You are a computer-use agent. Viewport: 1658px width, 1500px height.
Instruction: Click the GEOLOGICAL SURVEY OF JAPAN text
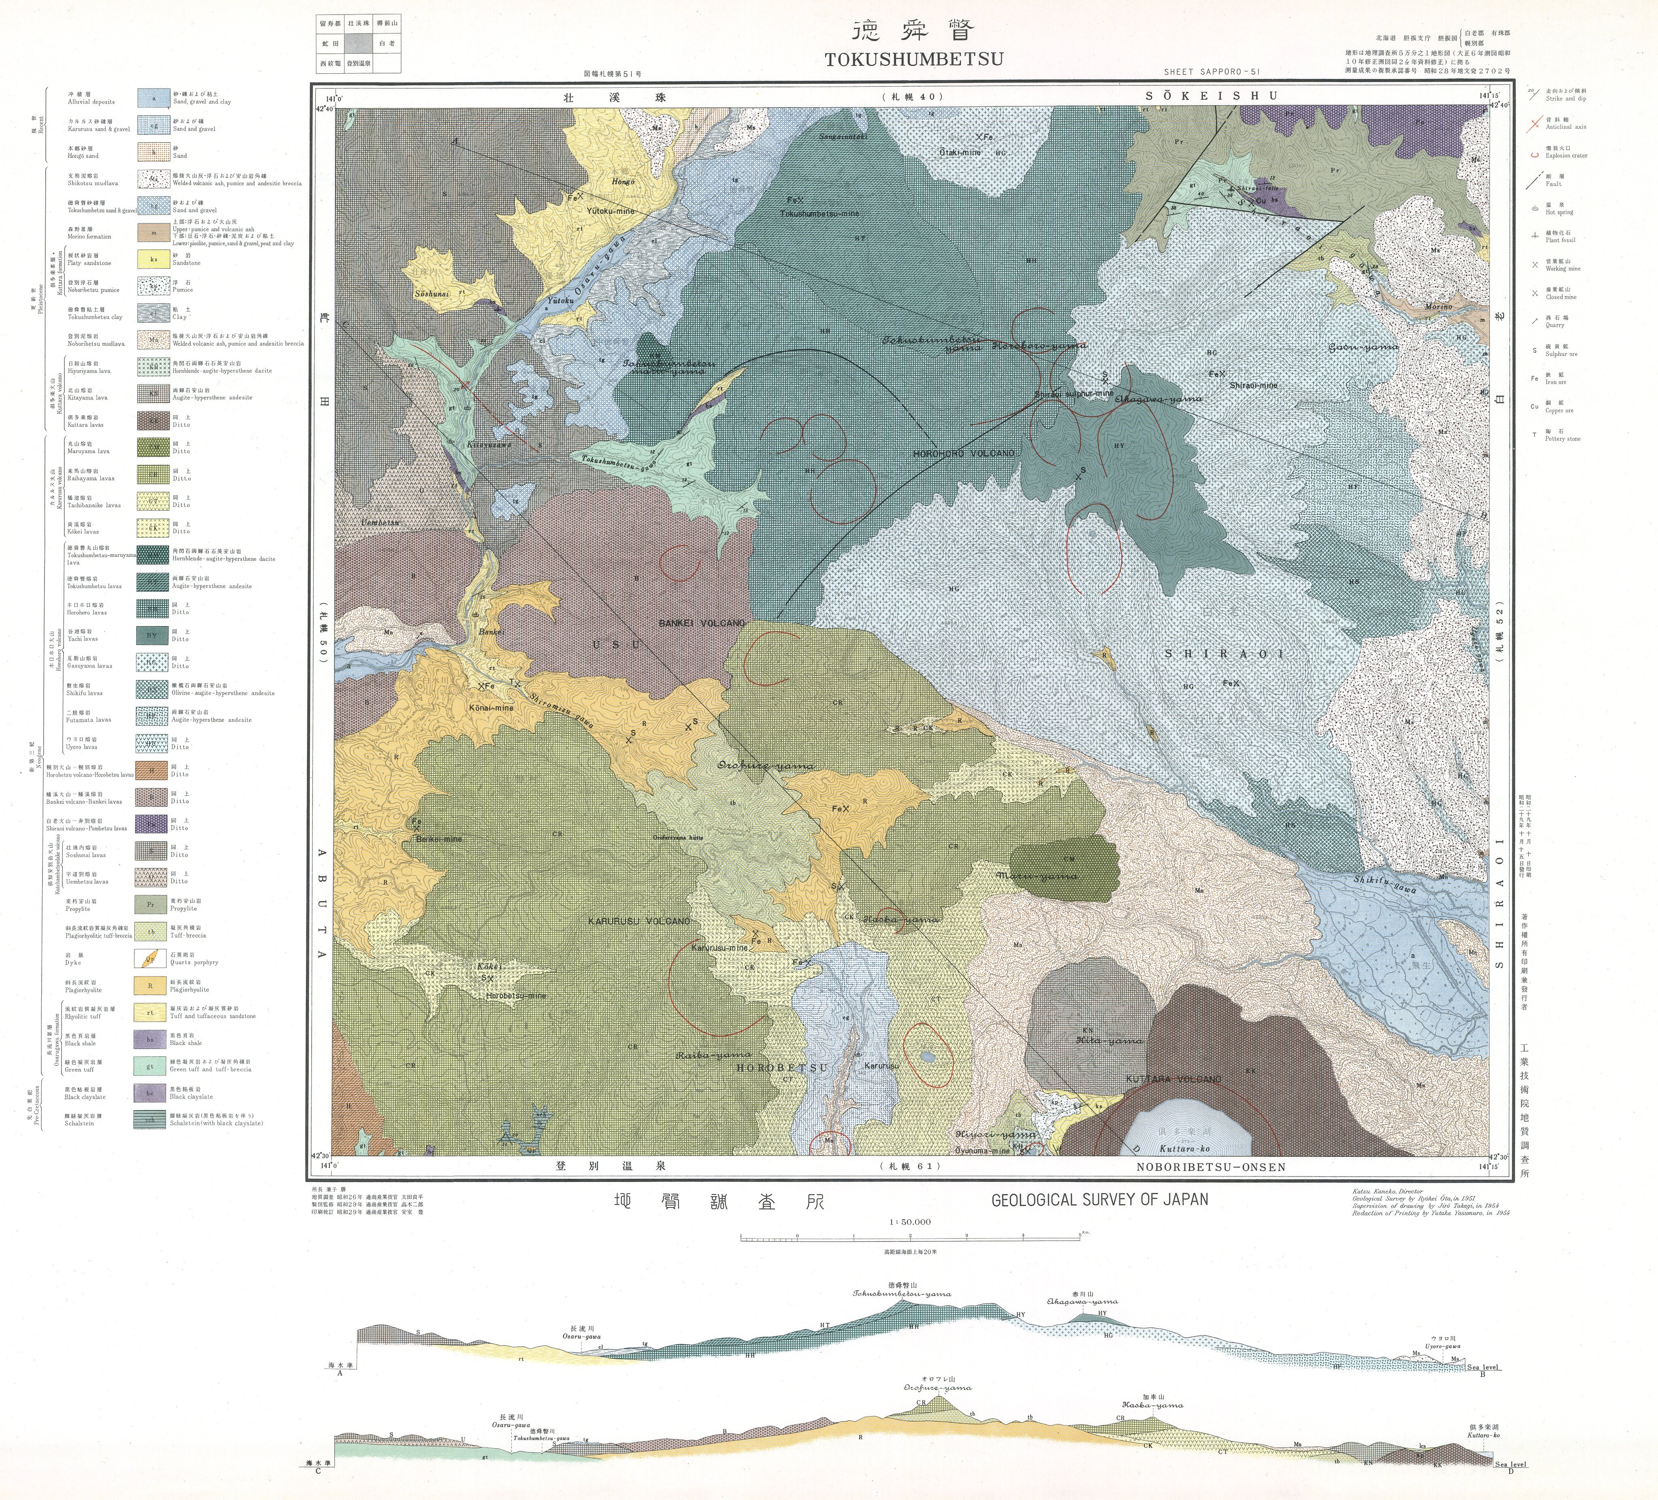point(1099,1199)
